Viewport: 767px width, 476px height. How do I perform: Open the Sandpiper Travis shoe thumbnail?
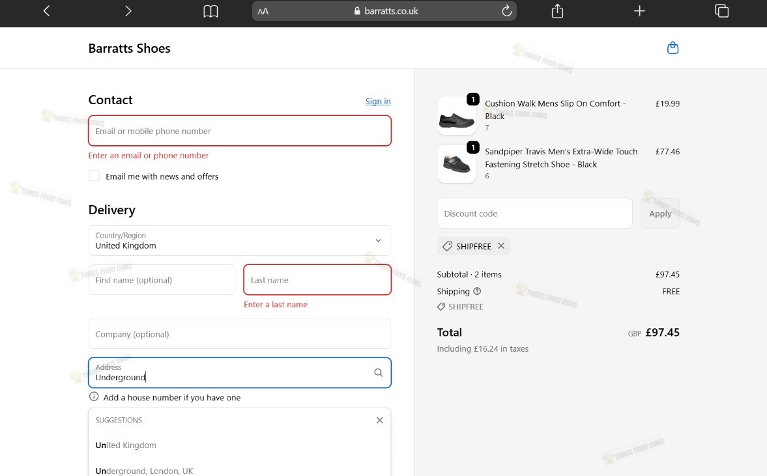[456, 163]
